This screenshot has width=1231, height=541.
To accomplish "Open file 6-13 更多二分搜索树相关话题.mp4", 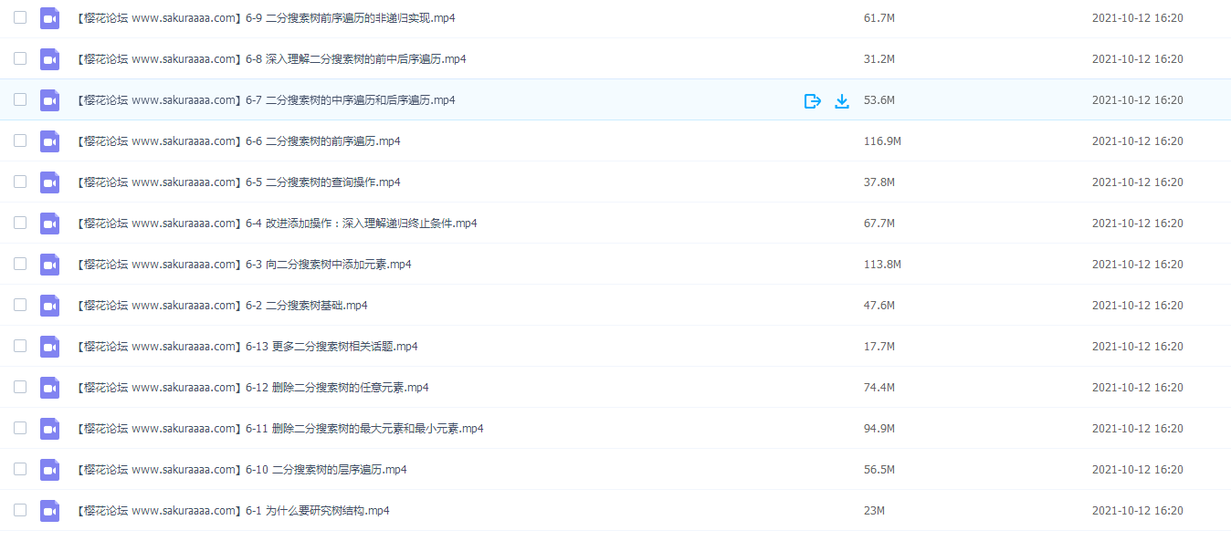I will point(247,347).
